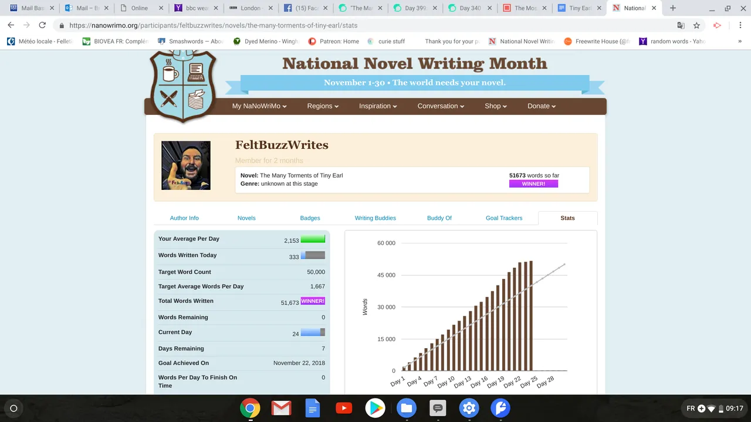Click the WINNER! badge beside Total Words Written
The height and width of the screenshot is (422, 751).
313,301
